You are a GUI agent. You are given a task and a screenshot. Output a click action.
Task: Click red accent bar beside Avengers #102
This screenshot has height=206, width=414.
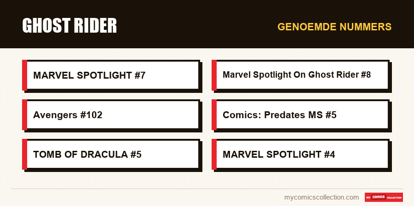click(24, 115)
